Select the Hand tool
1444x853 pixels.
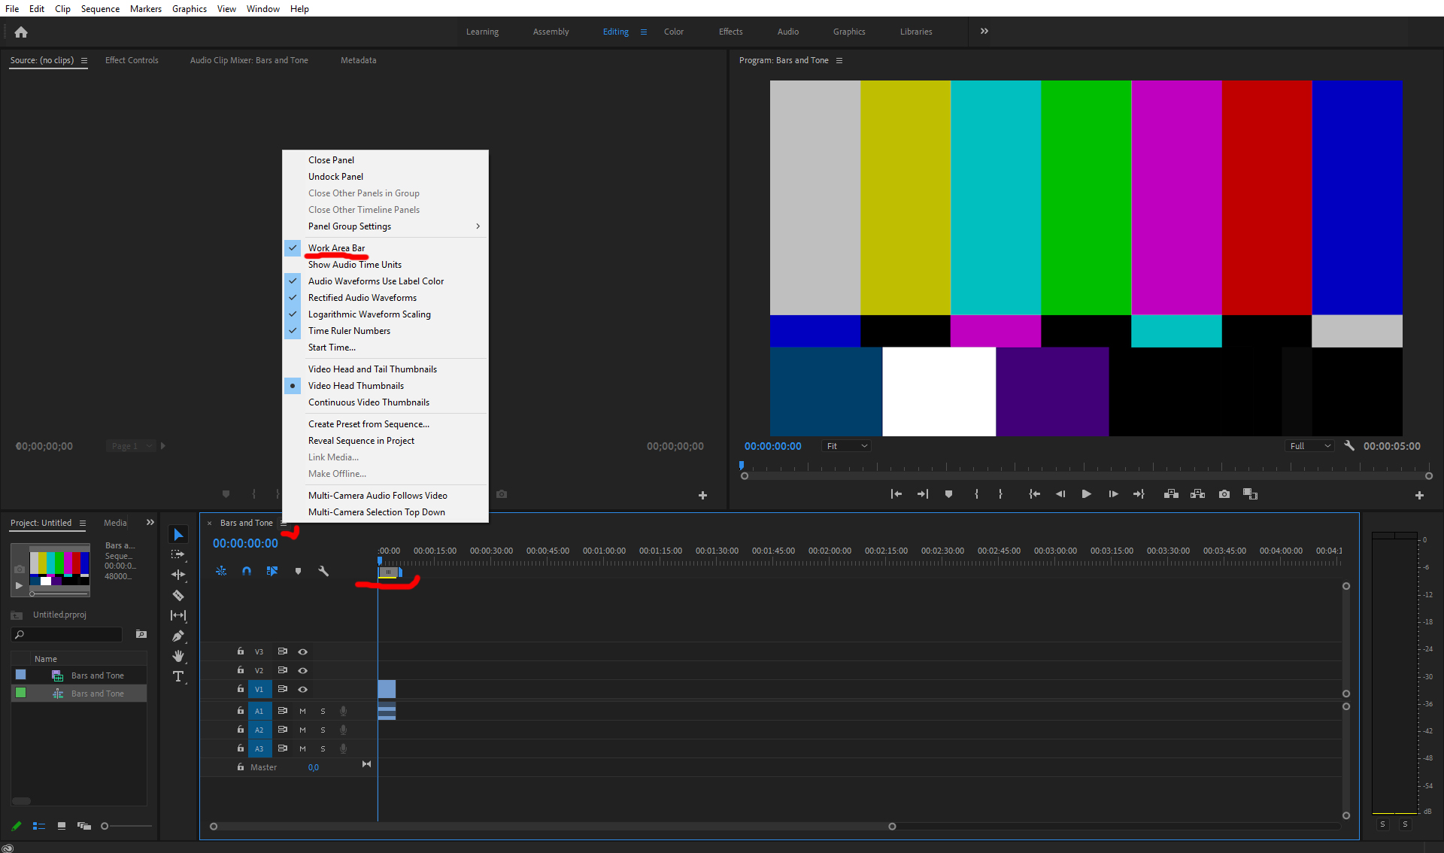pos(178,656)
